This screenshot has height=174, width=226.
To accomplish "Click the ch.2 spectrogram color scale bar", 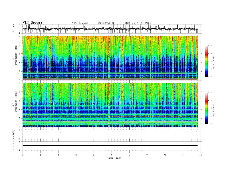I will tap(207, 108).
